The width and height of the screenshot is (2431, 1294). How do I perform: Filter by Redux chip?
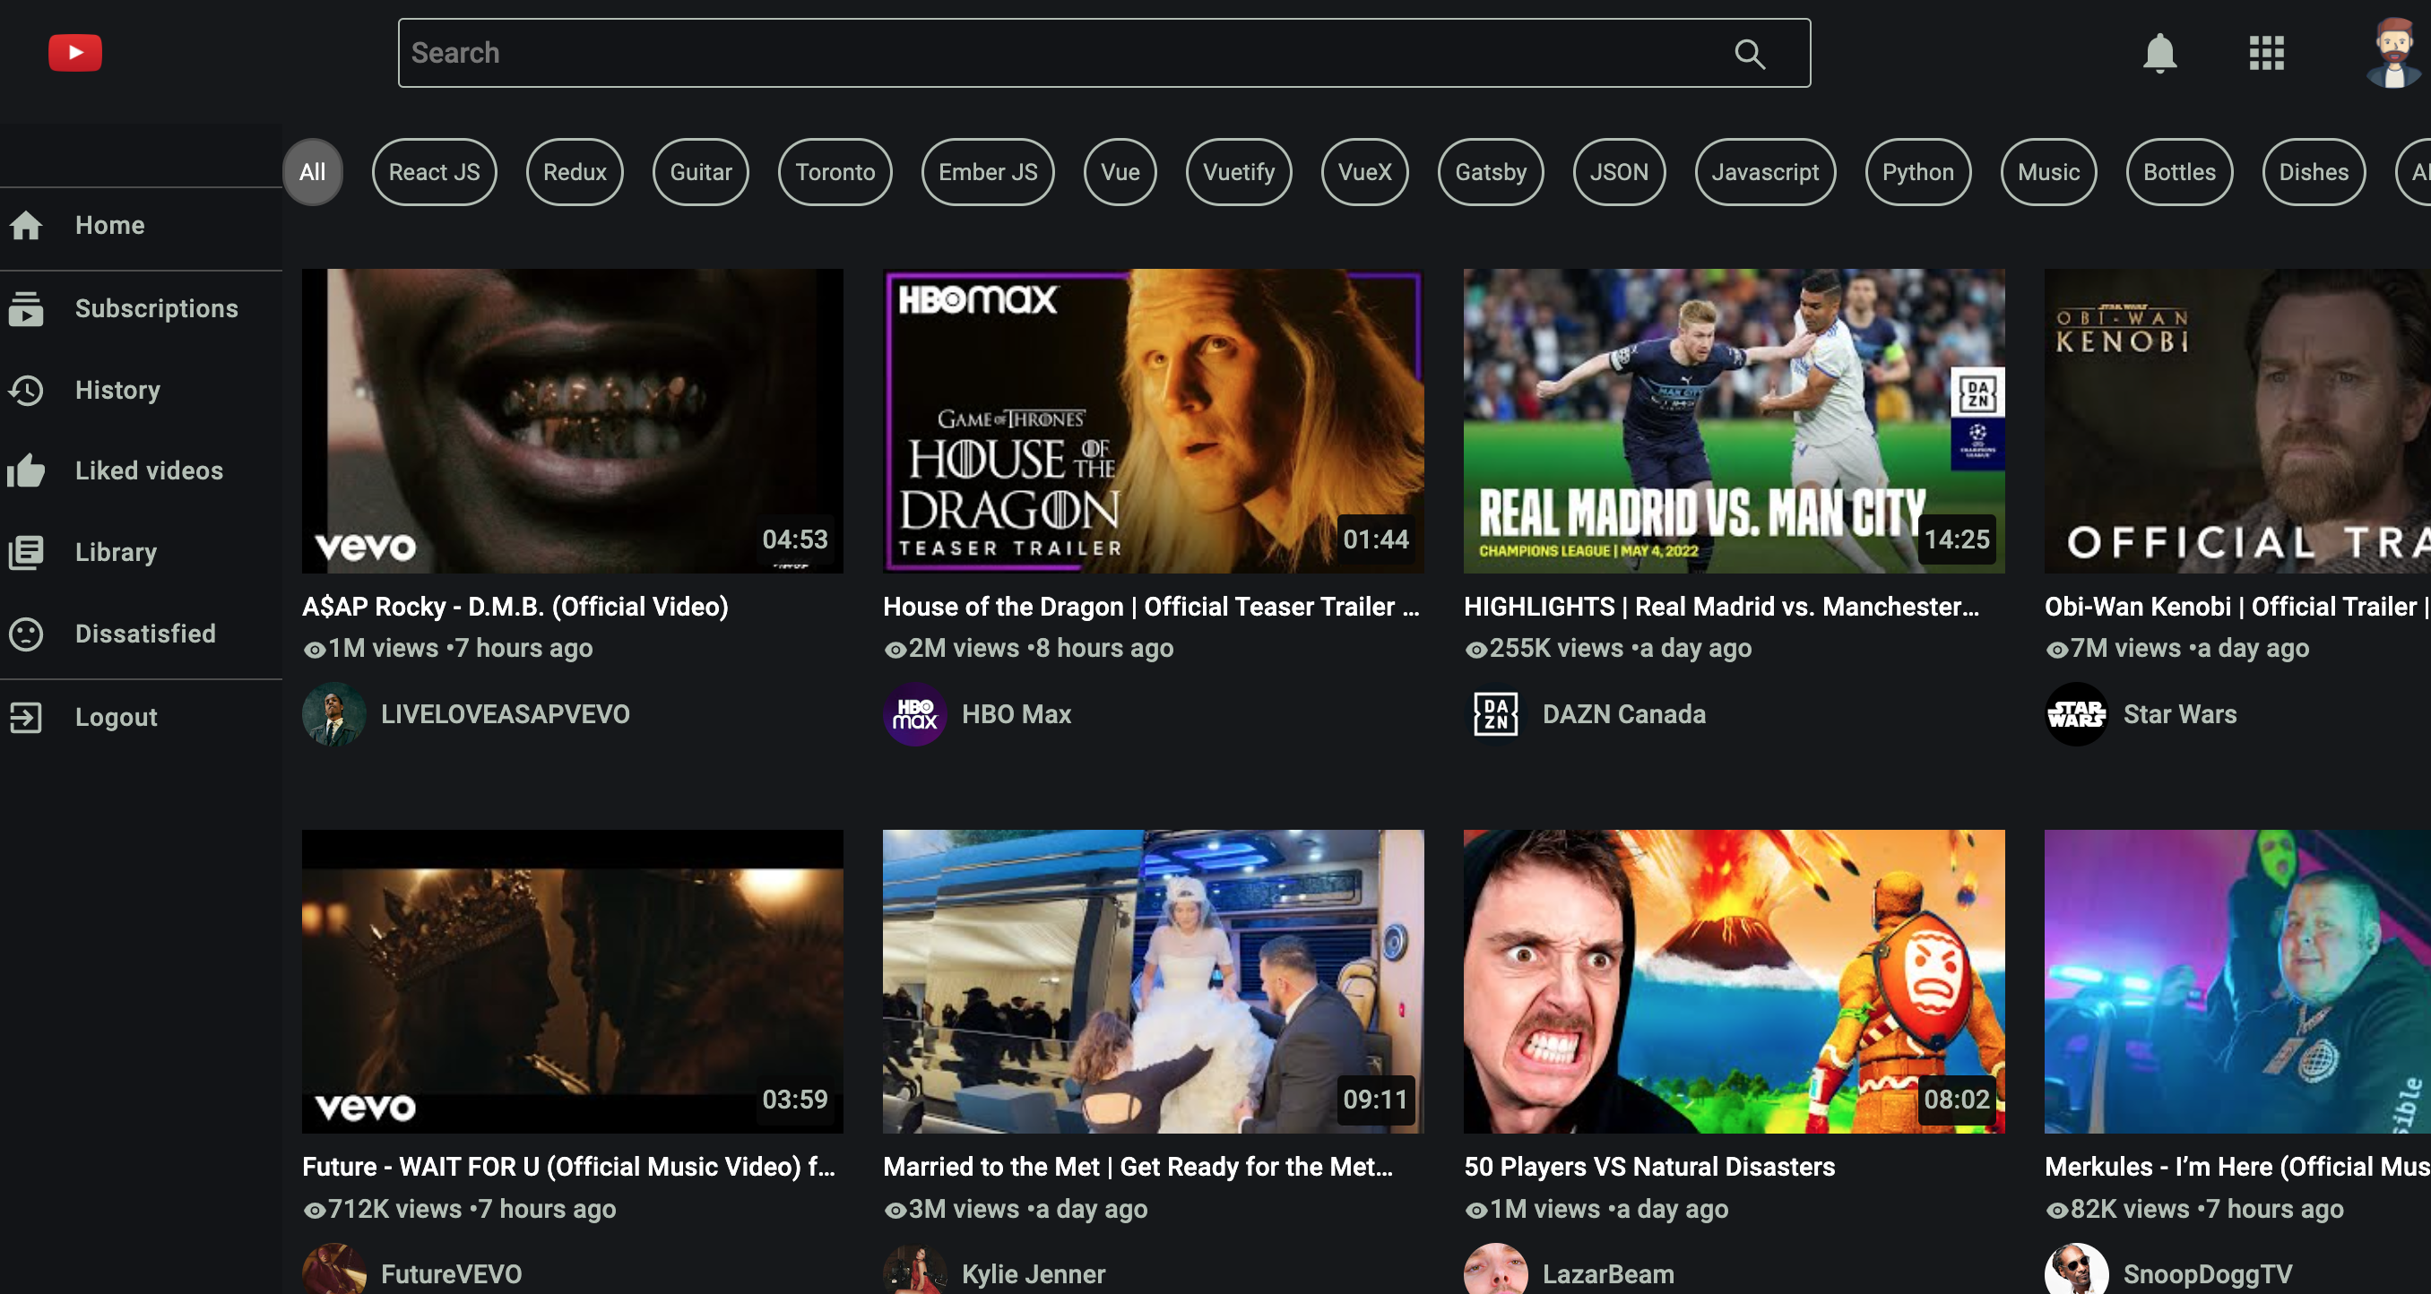point(574,172)
